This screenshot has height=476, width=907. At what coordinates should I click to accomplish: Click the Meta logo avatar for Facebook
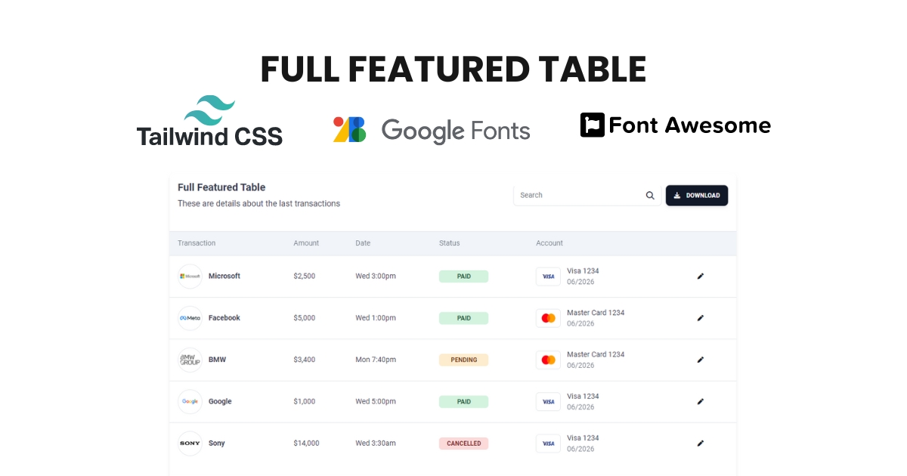tap(190, 318)
